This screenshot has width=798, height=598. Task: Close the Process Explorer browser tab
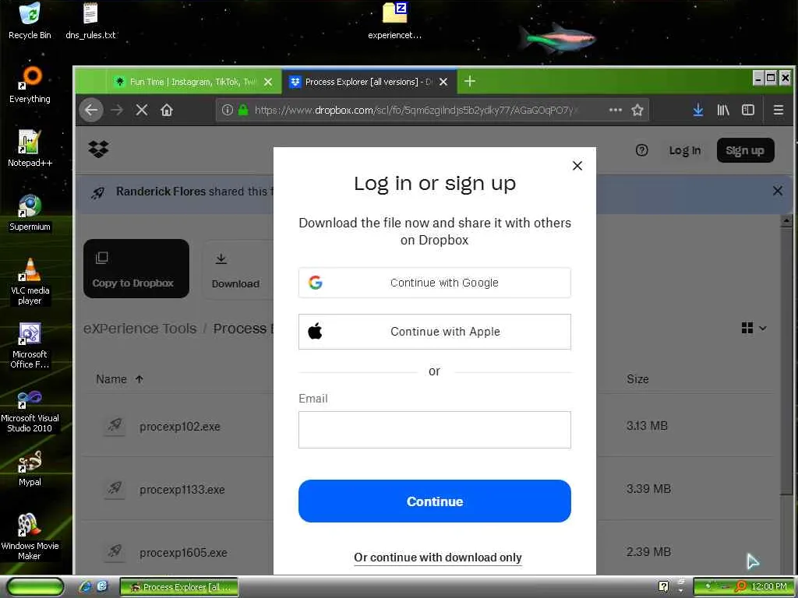[443, 82]
